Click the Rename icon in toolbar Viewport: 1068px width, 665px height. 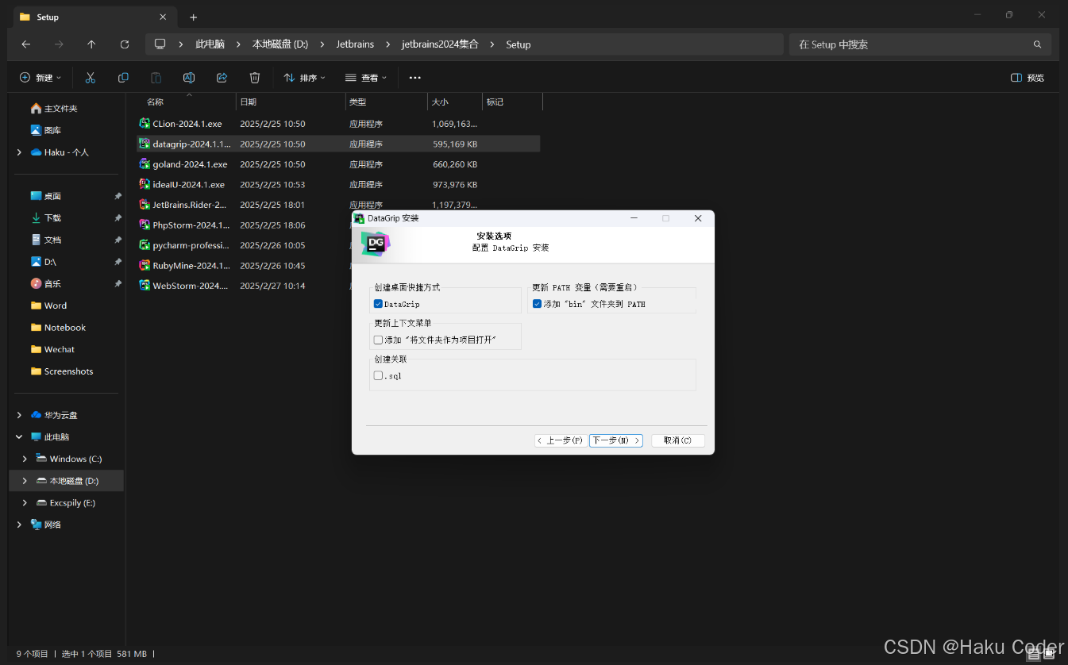click(x=189, y=78)
